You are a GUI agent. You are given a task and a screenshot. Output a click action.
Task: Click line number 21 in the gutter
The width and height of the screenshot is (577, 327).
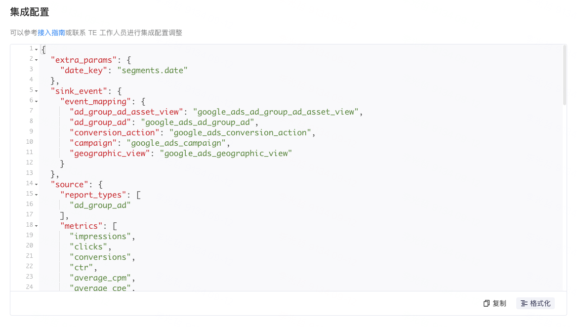(30, 256)
